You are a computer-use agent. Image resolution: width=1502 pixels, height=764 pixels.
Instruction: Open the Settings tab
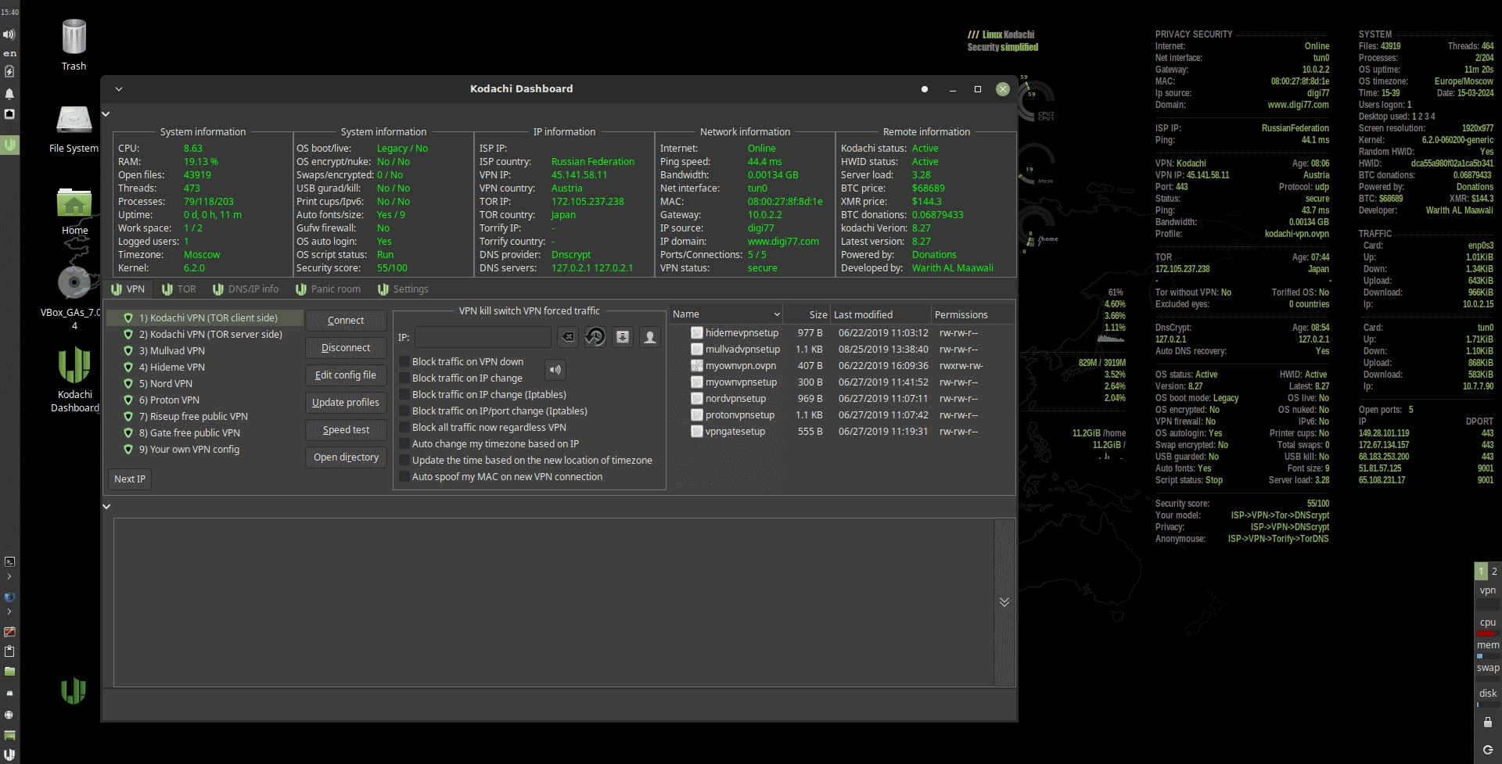pos(404,289)
